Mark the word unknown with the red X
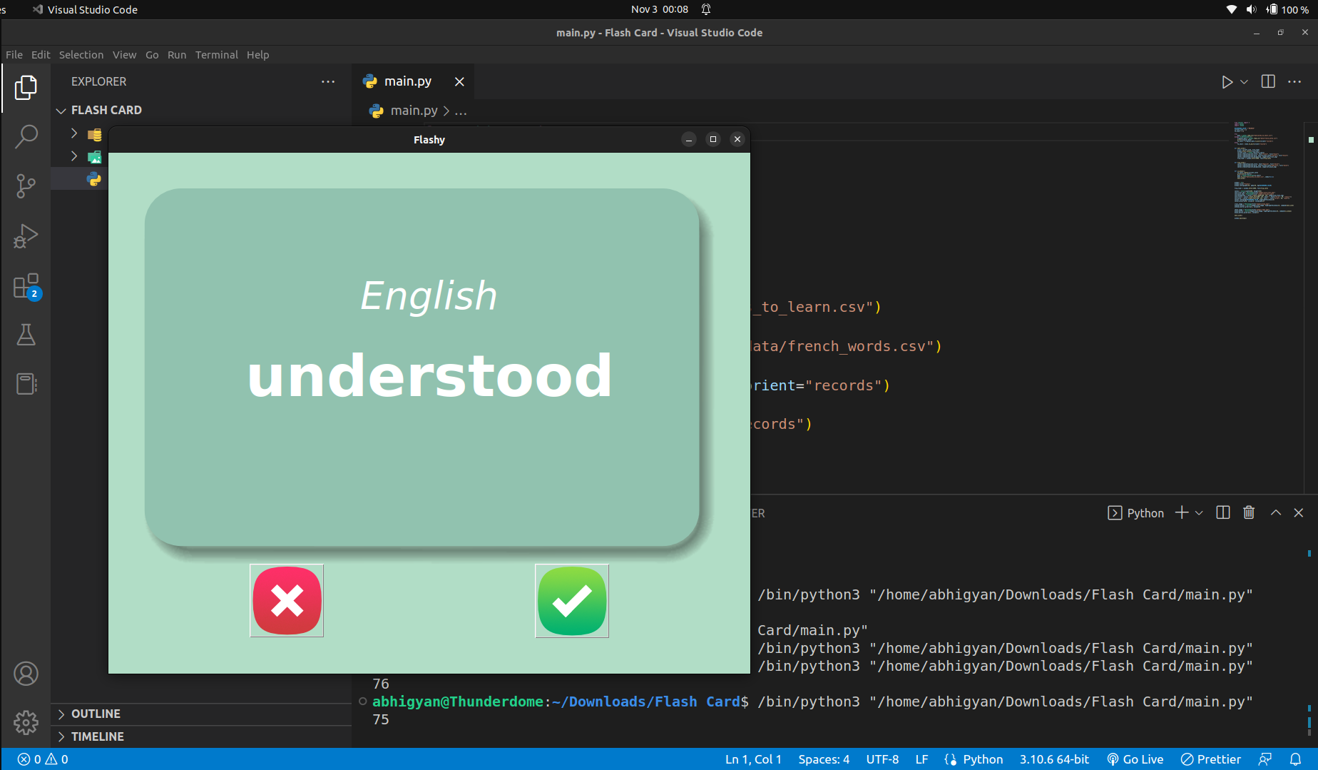This screenshot has height=770, width=1318. [x=286, y=601]
